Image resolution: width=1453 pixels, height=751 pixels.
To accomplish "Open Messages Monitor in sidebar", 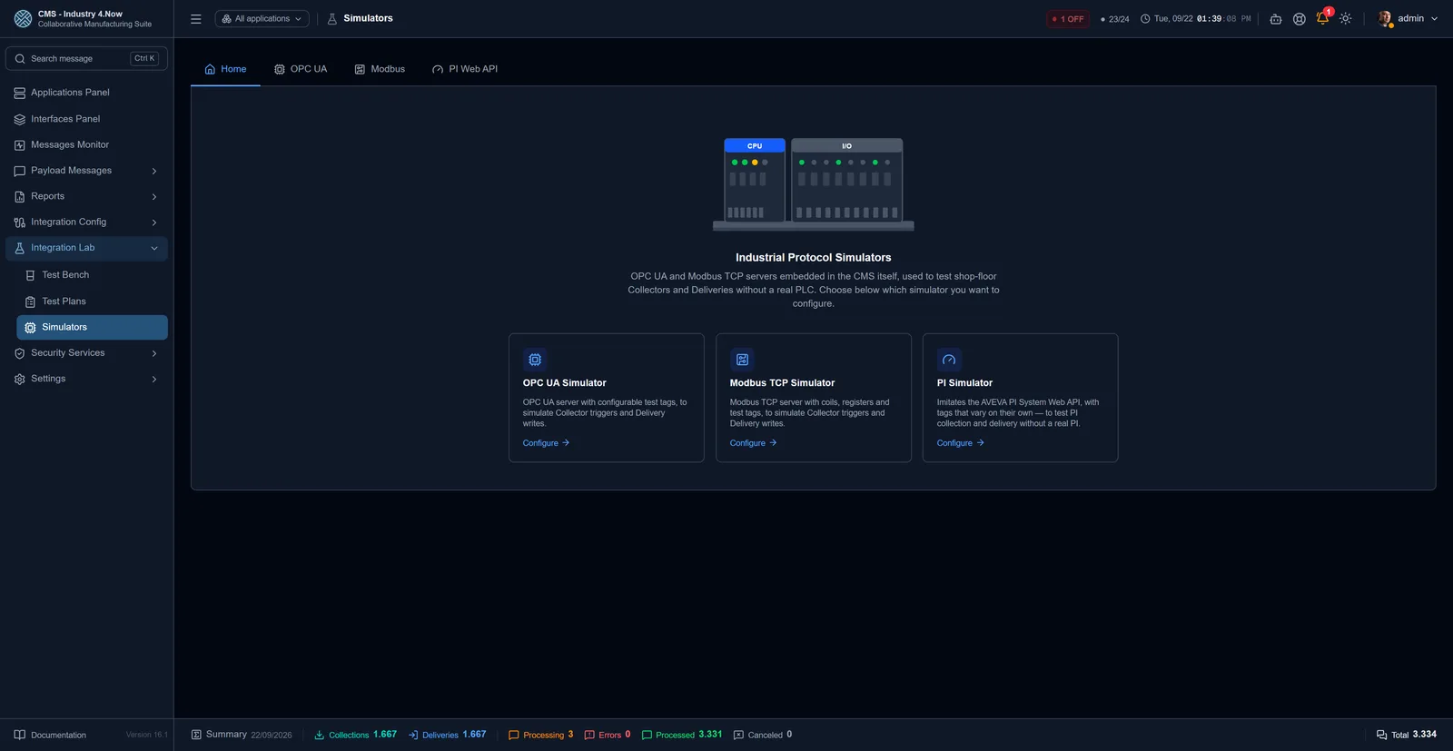I will point(86,144).
